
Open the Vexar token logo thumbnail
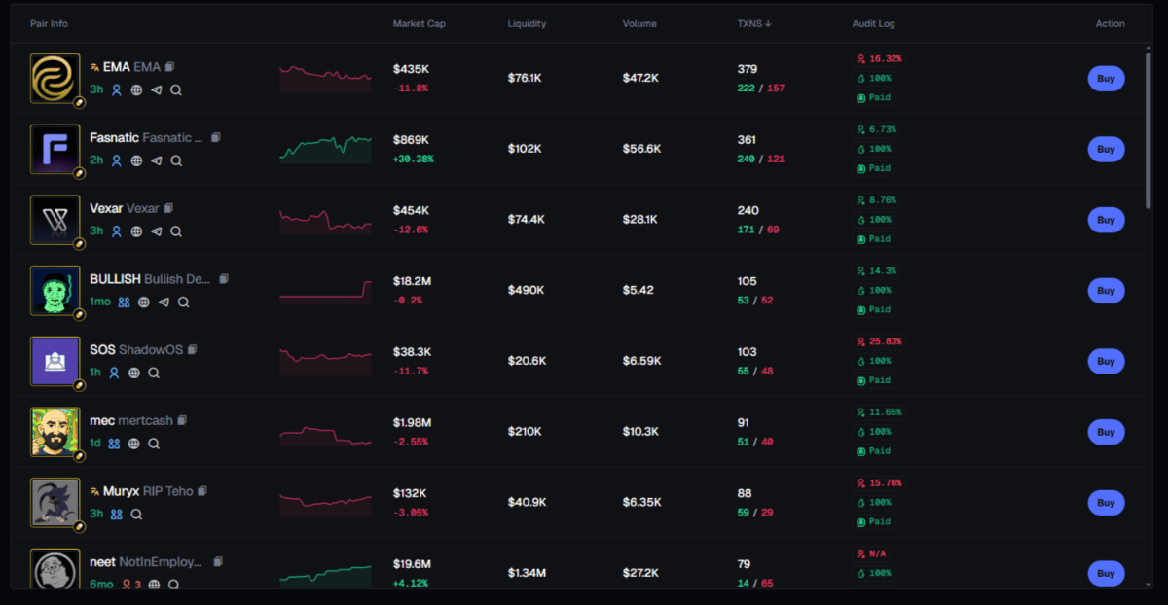tap(55, 220)
